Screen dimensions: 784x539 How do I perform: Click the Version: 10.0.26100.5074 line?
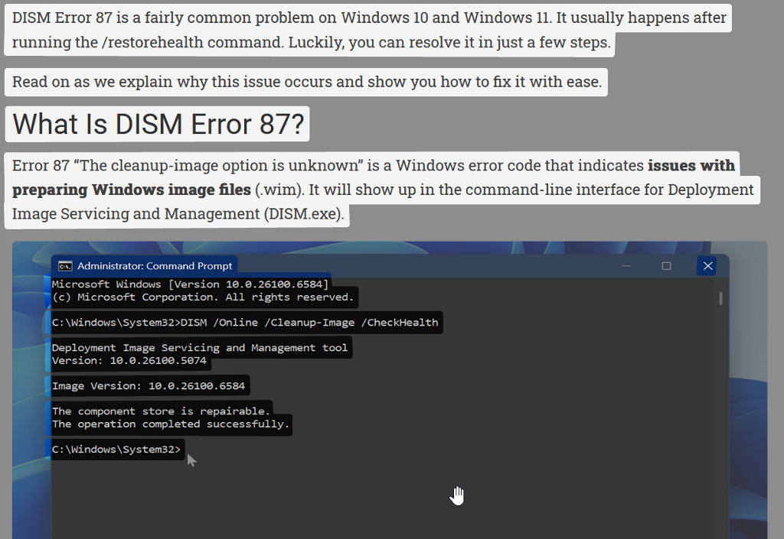[130, 360]
